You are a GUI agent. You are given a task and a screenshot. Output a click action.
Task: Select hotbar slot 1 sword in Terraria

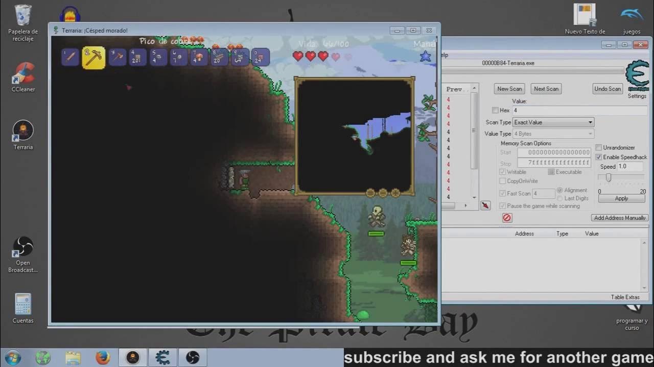pyautogui.click(x=70, y=57)
